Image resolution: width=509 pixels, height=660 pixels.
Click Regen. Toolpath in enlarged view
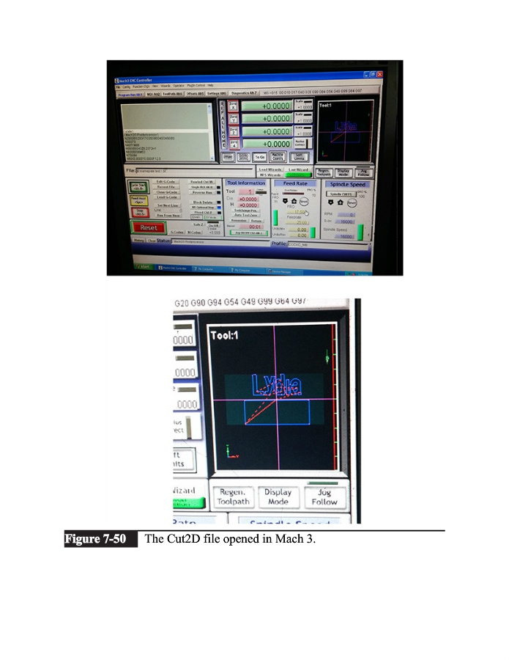click(234, 497)
